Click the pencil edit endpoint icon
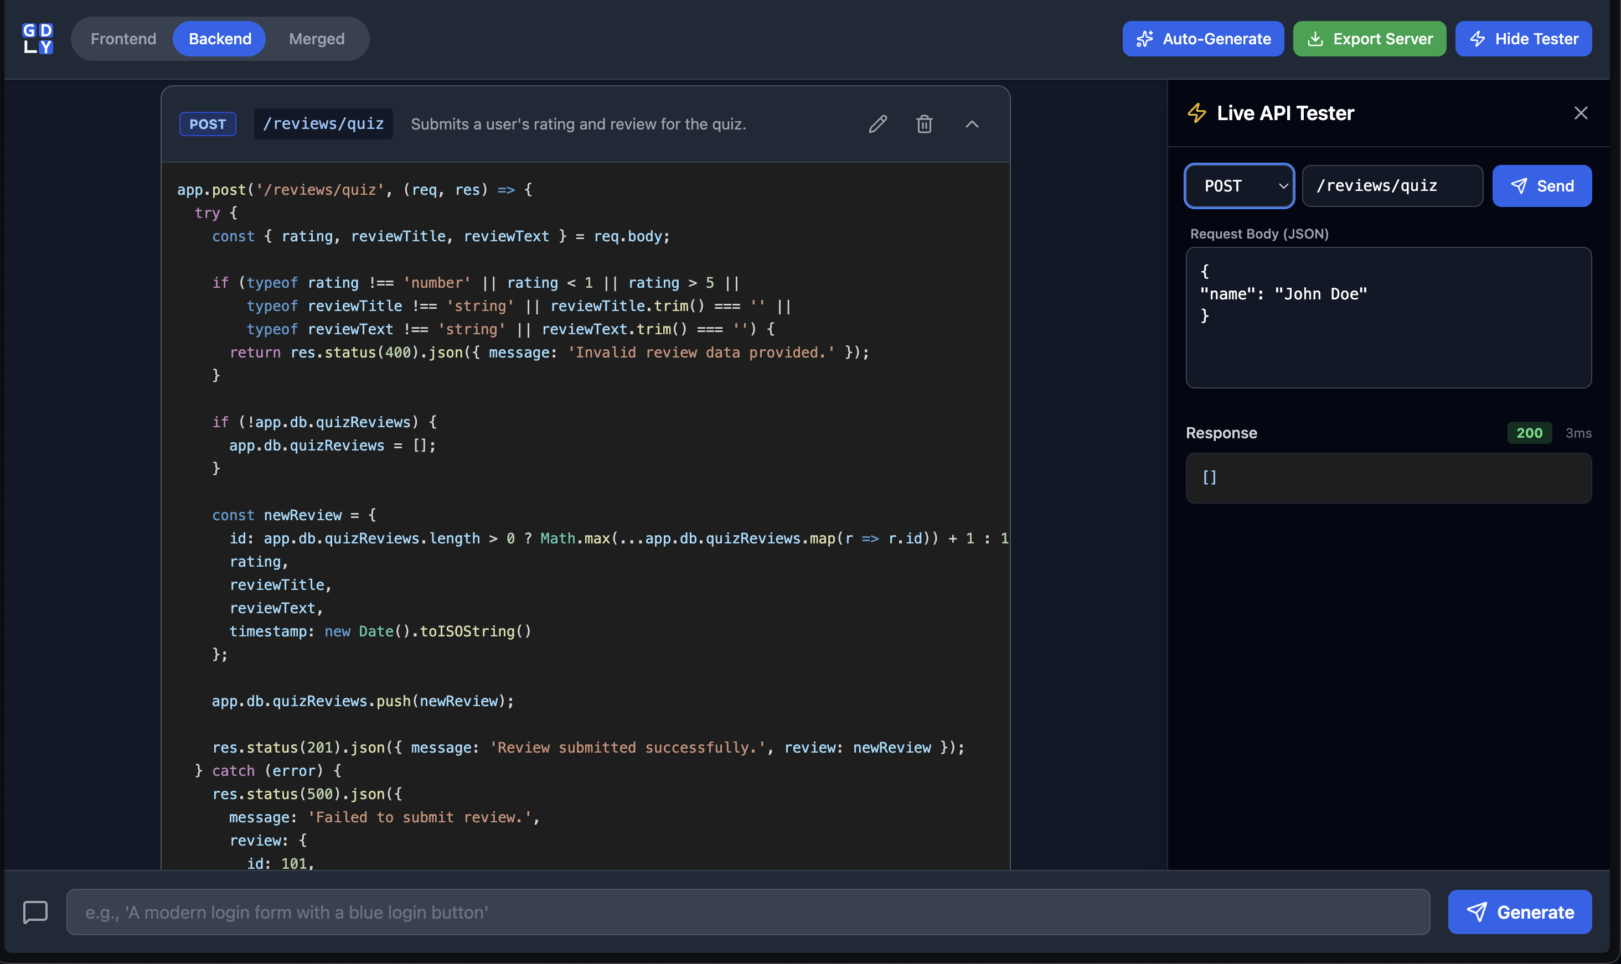 pos(877,123)
